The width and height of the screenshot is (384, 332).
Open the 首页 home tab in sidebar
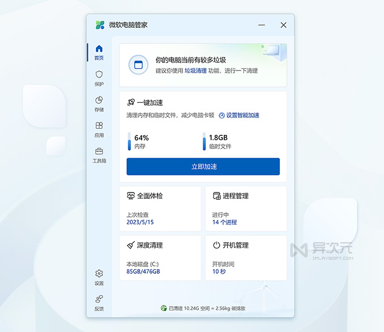pos(99,53)
